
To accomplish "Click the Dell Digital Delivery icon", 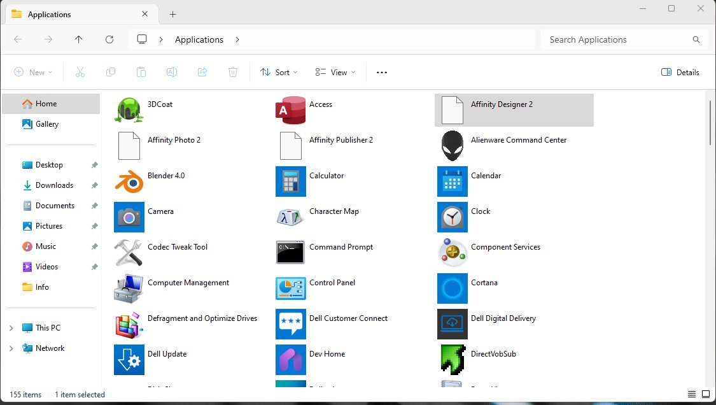I will [x=452, y=323].
